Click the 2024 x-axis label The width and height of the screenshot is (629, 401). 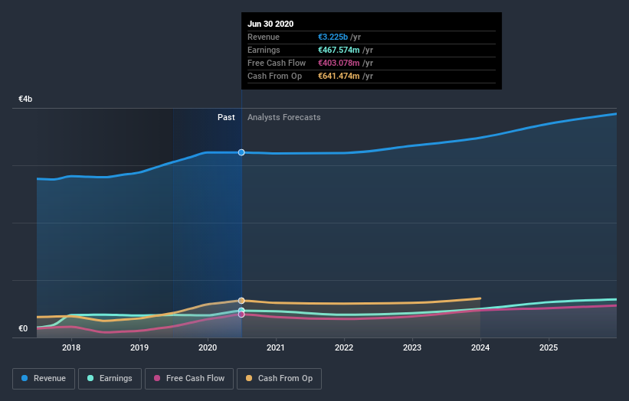(480, 347)
